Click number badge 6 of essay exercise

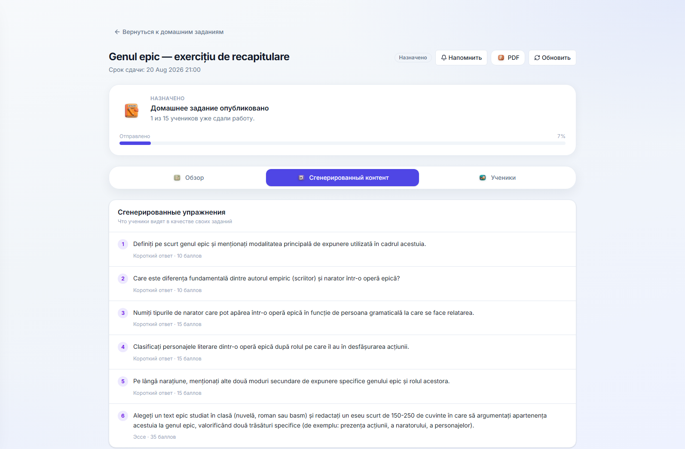click(123, 416)
